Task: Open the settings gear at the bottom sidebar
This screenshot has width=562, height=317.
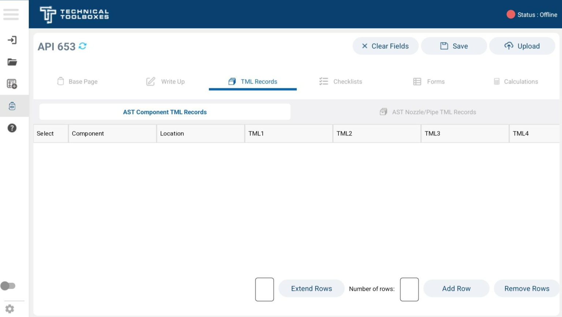Action: (x=10, y=308)
